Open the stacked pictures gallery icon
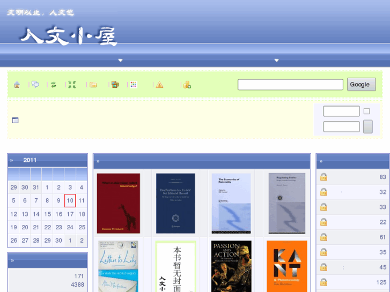Viewport: 390px width, 292px height. coord(115,85)
